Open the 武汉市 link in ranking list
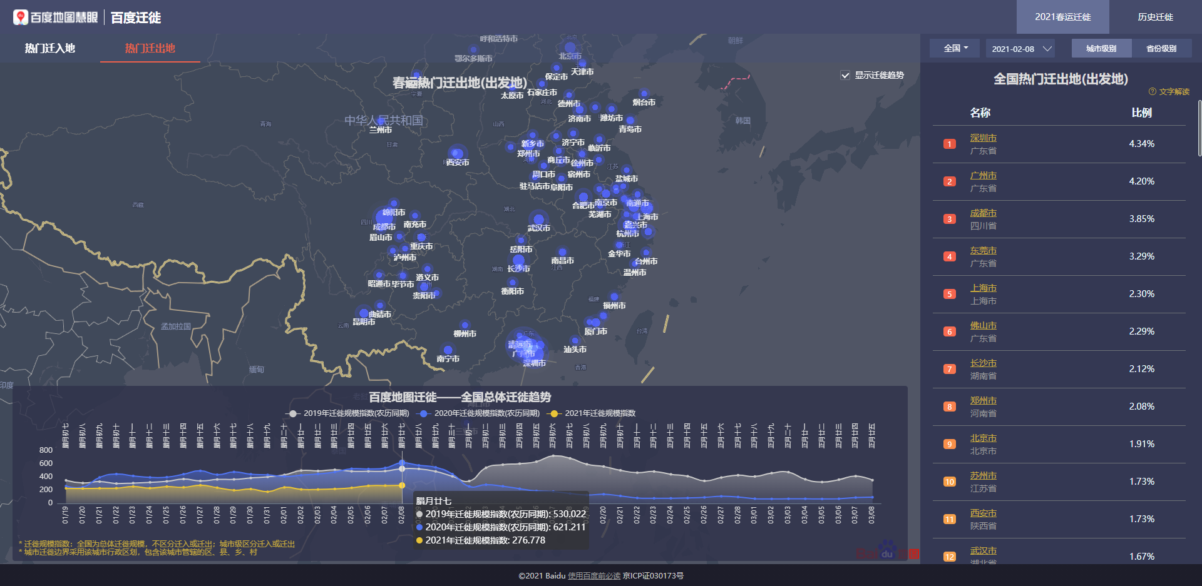 [983, 550]
